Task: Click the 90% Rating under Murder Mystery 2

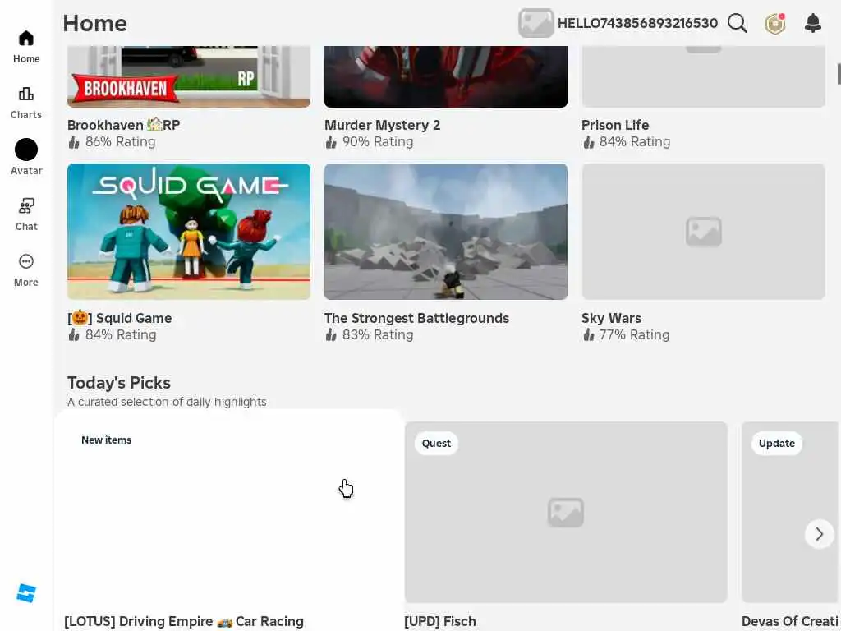Action: point(370,141)
